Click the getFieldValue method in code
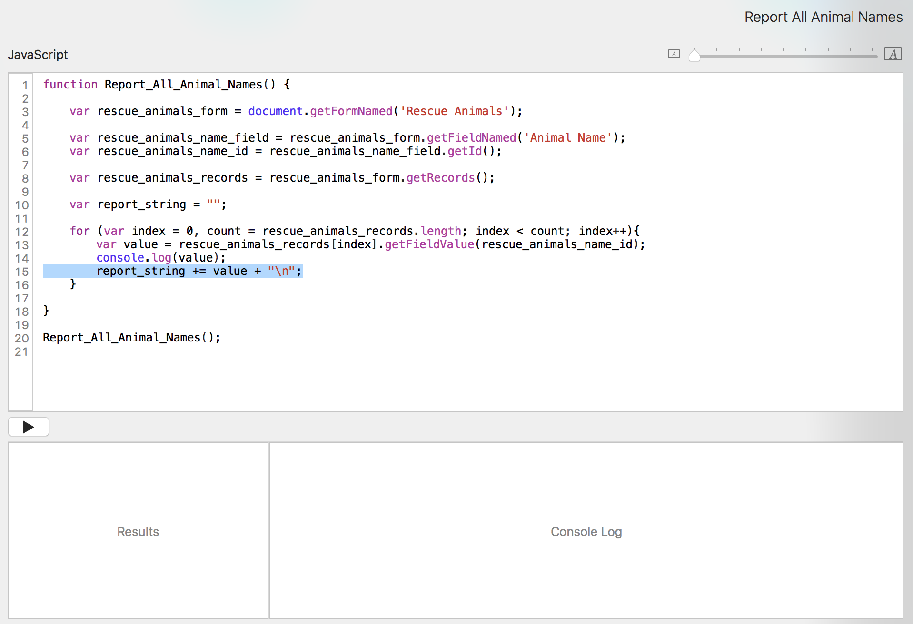This screenshot has width=913, height=624. (429, 244)
